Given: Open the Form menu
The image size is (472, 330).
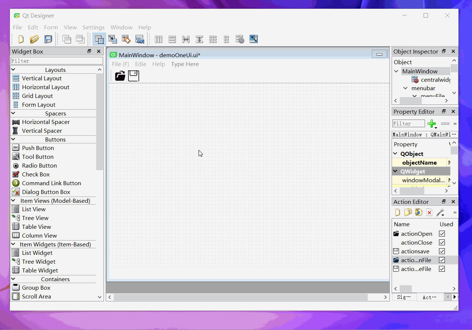Looking at the screenshot, I should click(51, 27).
